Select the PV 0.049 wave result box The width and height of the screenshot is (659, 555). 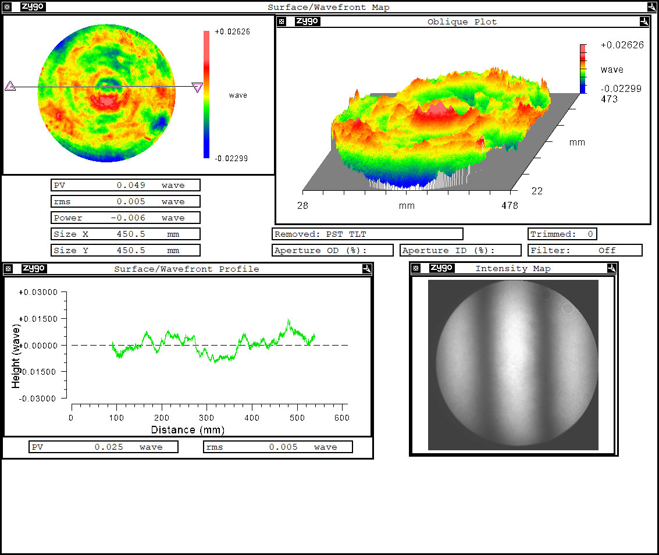pos(125,184)
